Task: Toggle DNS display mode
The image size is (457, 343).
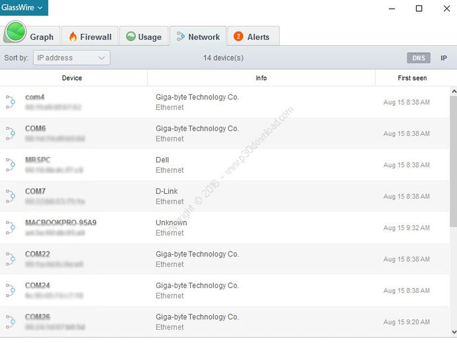Action: [x=419, y=58]
